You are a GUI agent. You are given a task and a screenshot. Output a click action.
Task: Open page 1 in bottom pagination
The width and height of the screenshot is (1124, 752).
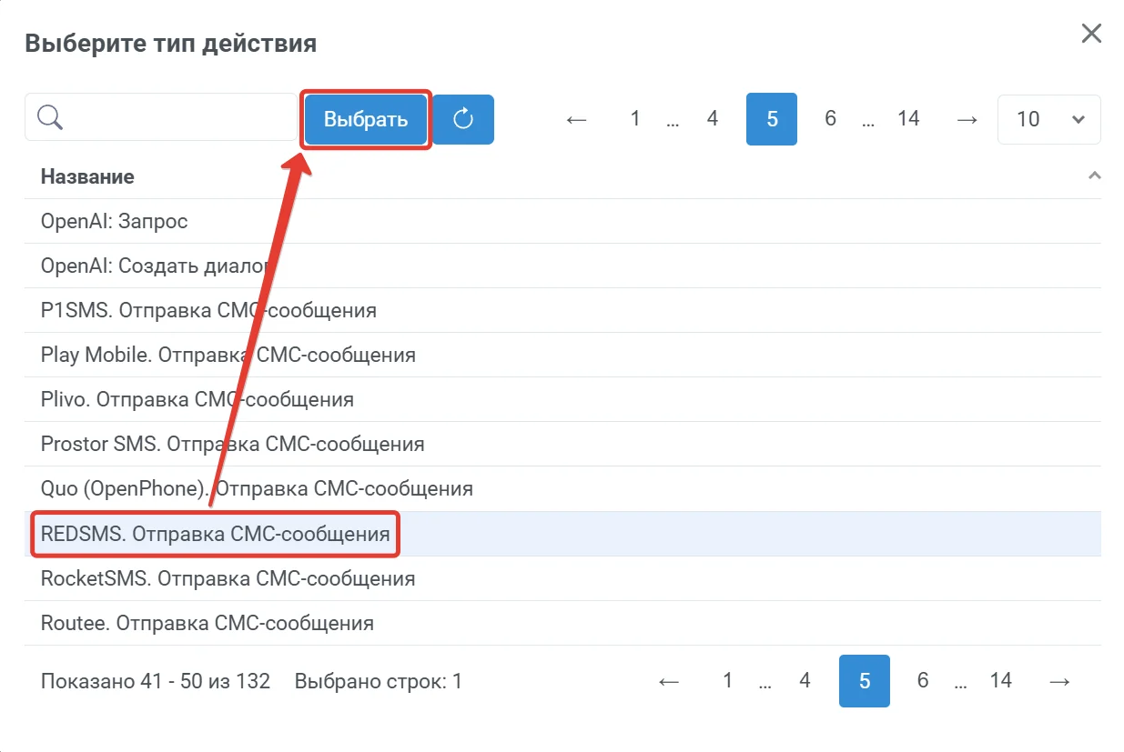pyautogui.click(x=727, y=681)
